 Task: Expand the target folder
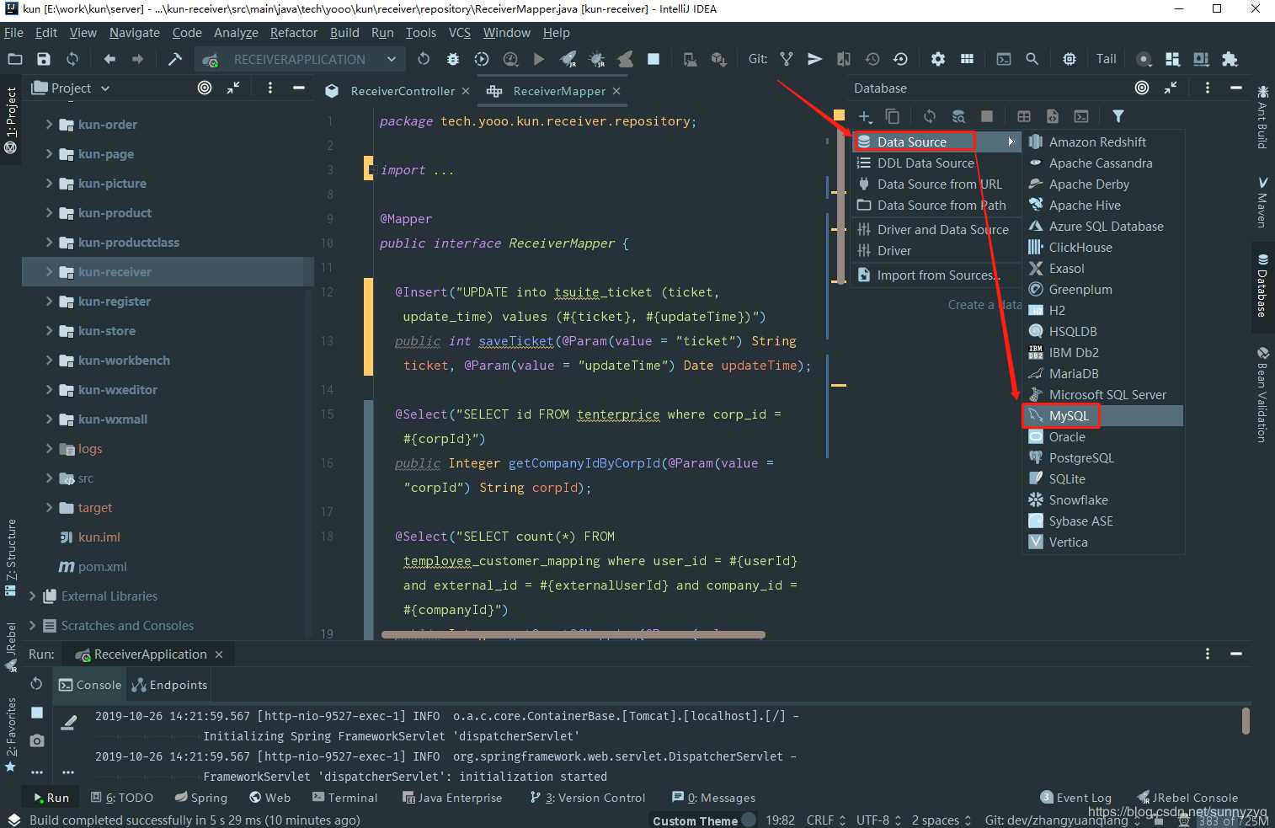click(49, 507)
